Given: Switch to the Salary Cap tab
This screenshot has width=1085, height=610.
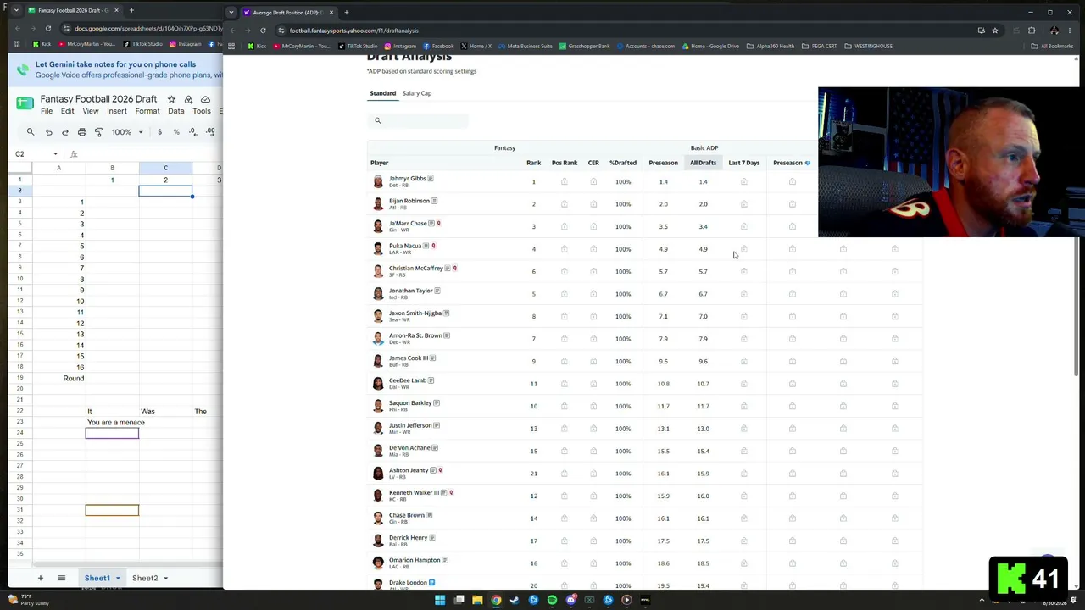Looking at the screenshot, I should (417, 93).
